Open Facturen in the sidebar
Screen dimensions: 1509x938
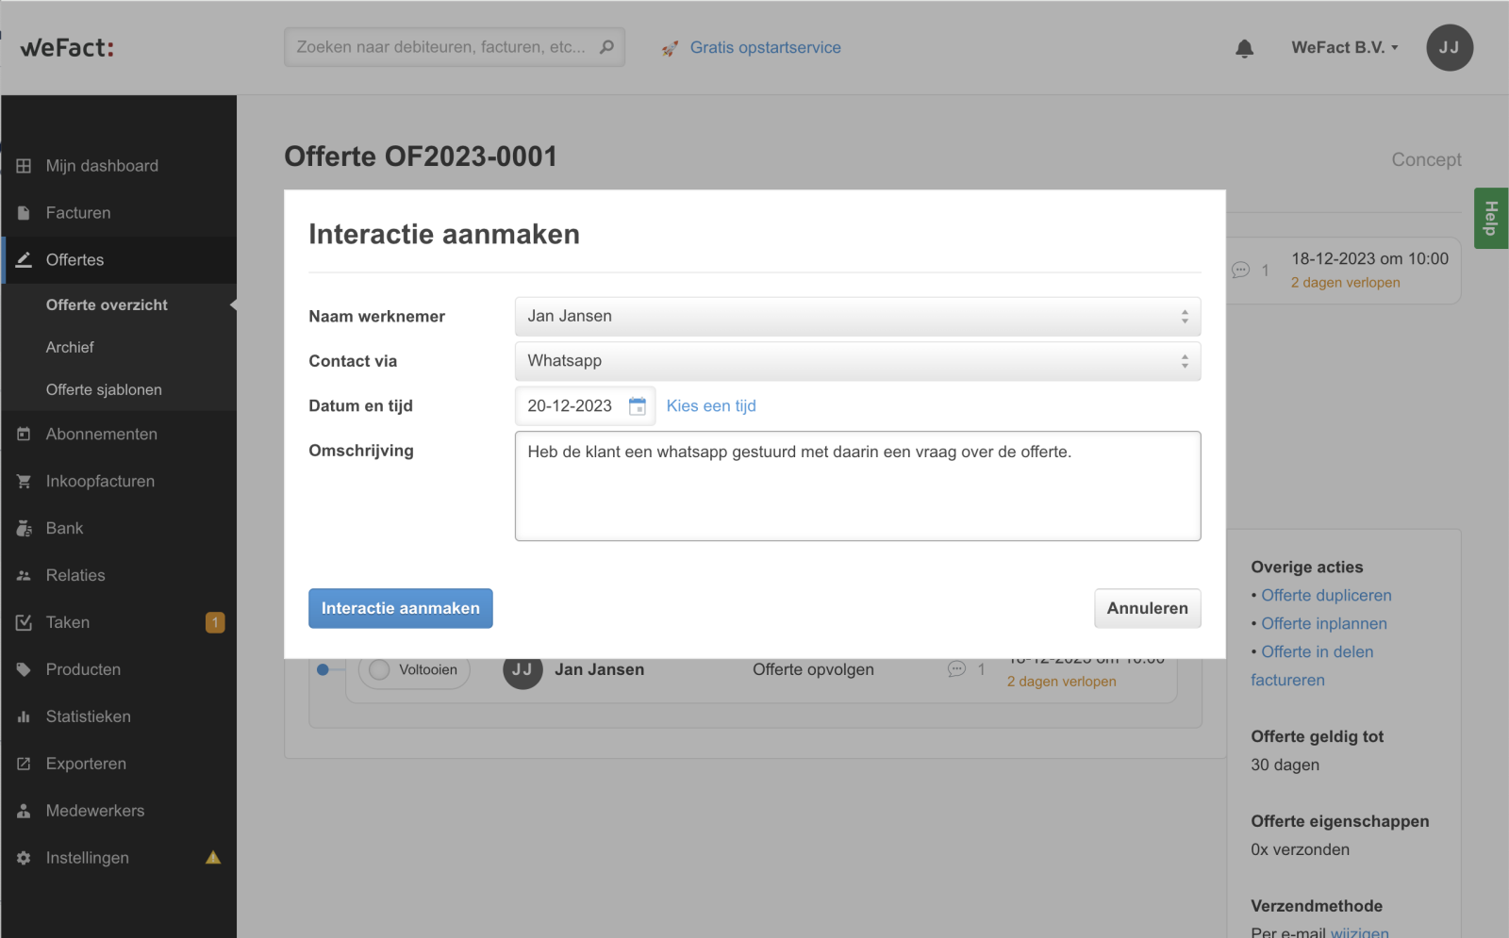pos(78,213)
